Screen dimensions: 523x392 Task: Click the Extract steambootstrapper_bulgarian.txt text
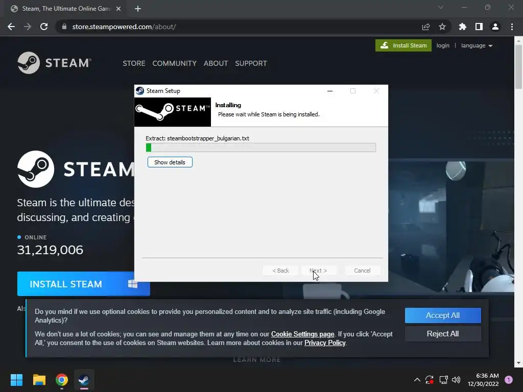[198, 138]
